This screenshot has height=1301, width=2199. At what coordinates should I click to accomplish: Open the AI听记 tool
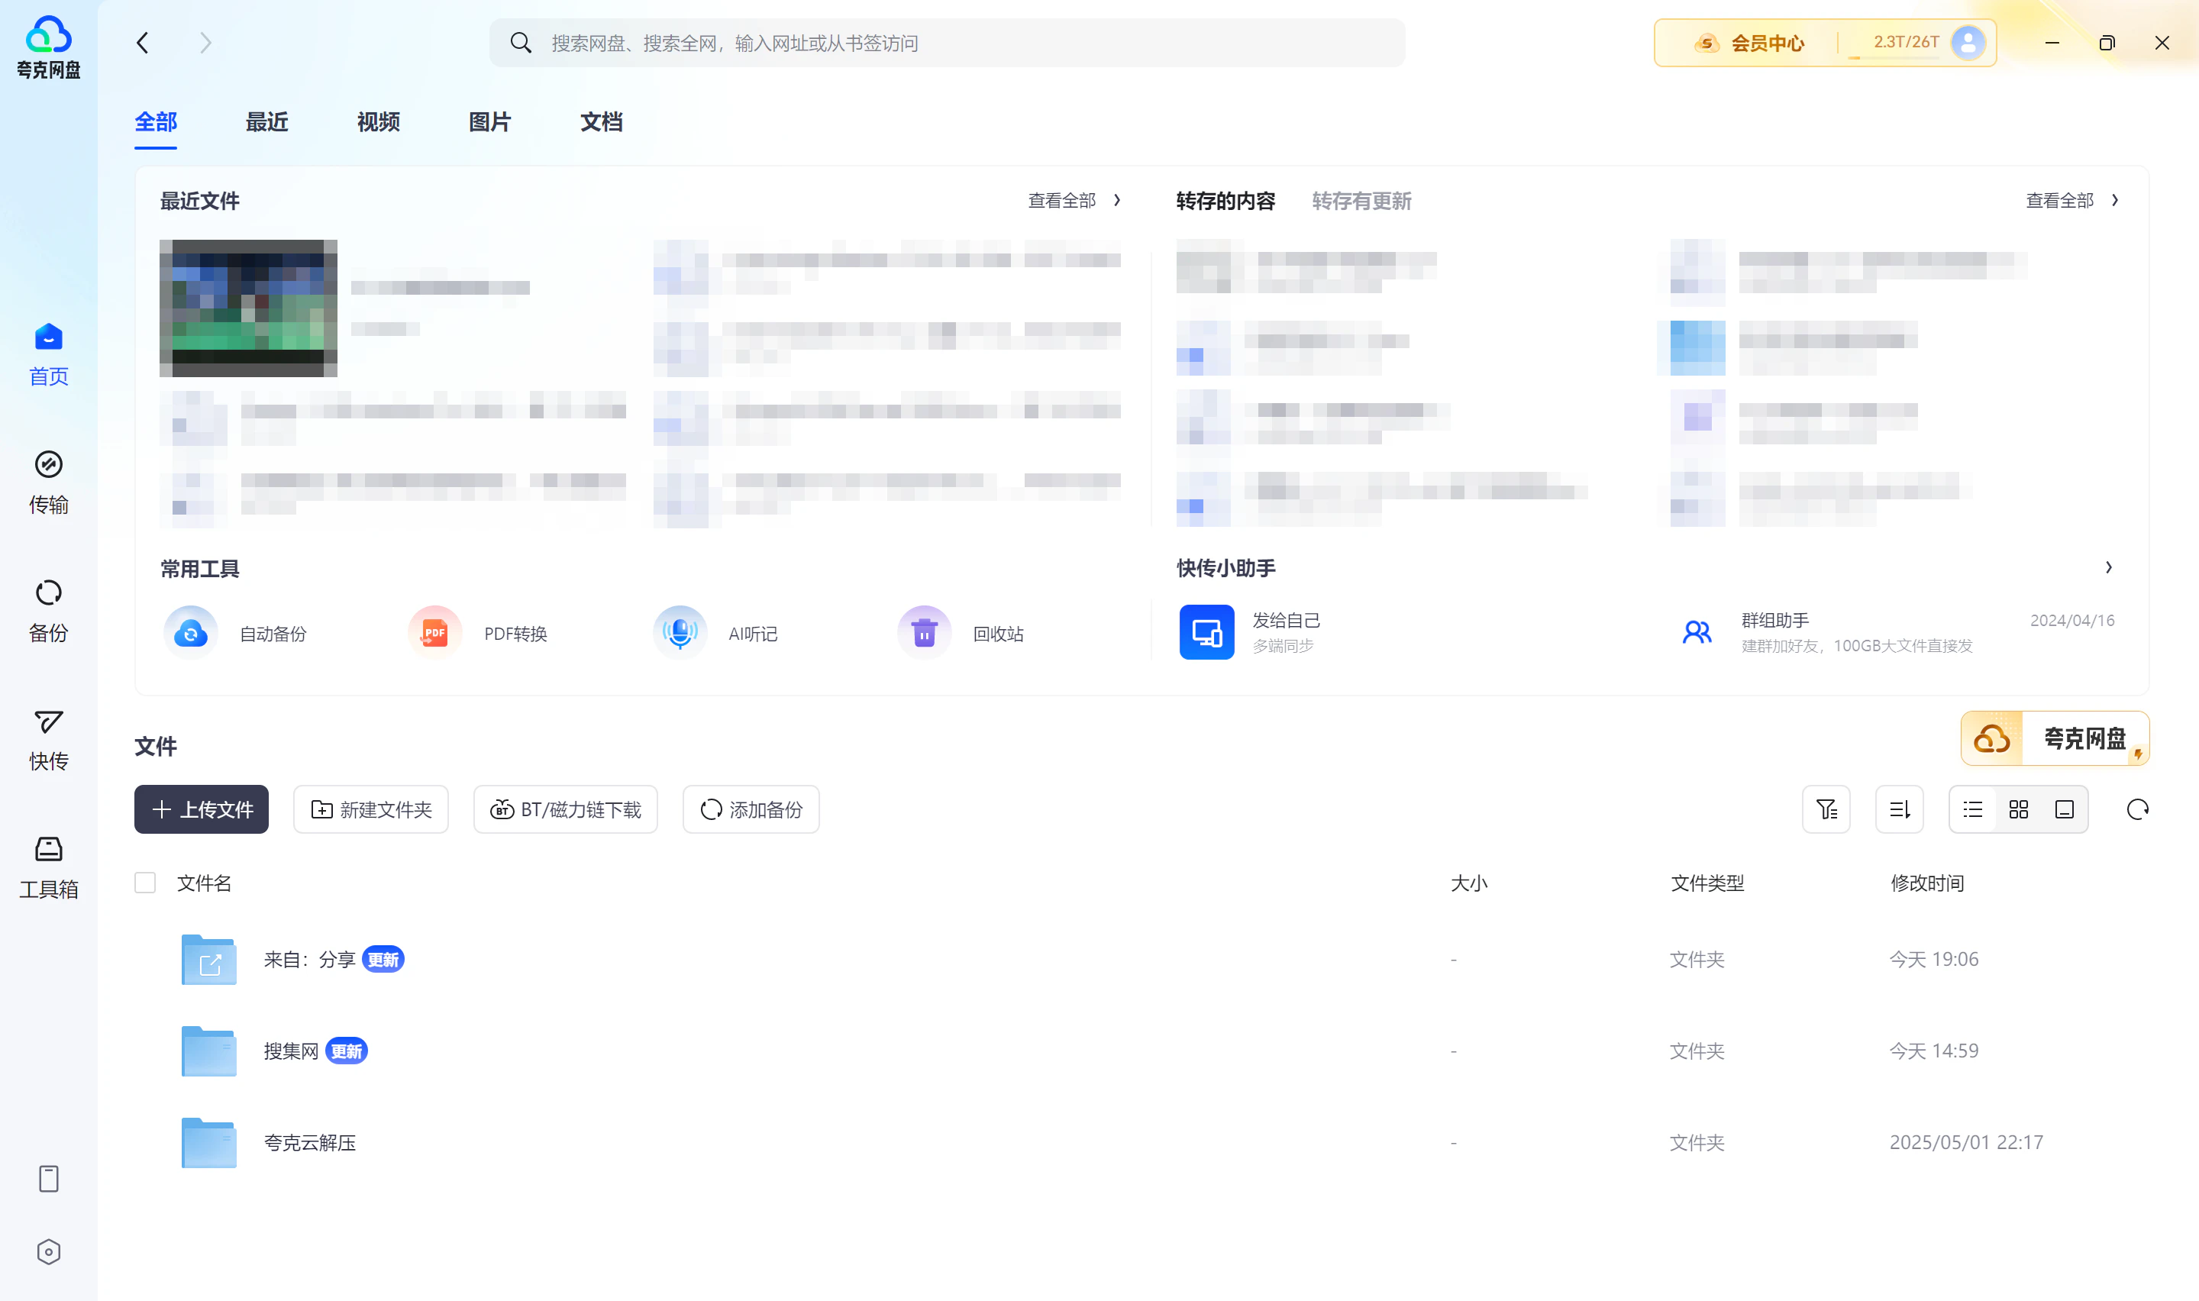point(715,632)
